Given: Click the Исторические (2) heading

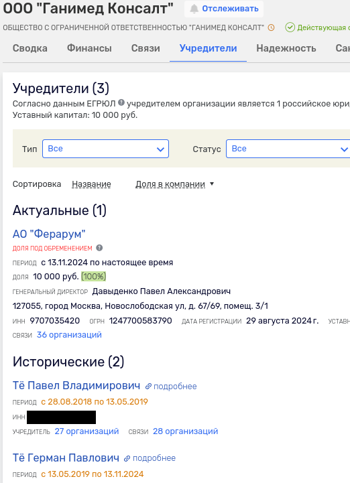Looking at the screenshot, I should (68, 362).
